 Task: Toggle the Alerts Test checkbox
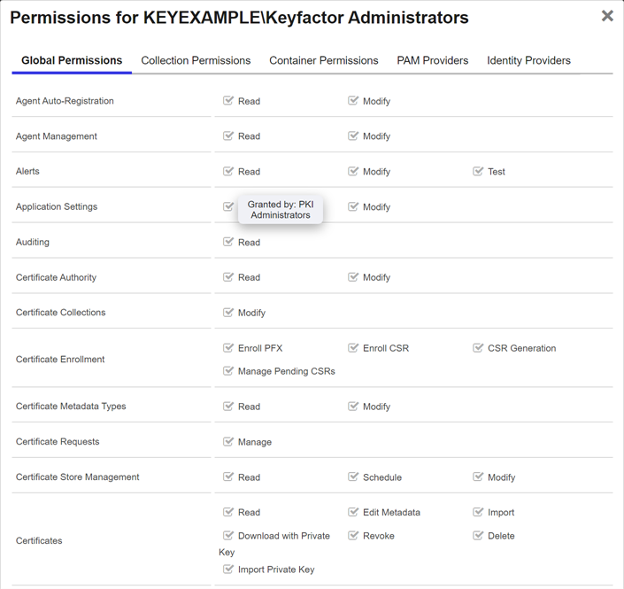coord(478,171)
